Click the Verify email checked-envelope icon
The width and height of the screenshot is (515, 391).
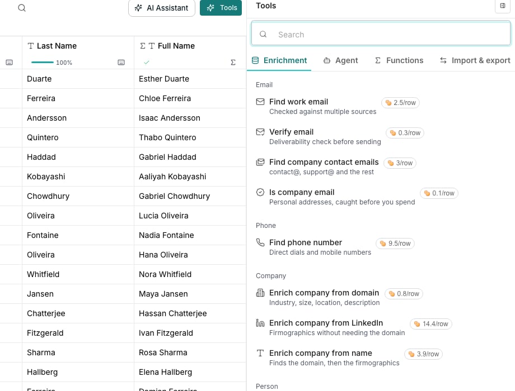tap(260, 132)
